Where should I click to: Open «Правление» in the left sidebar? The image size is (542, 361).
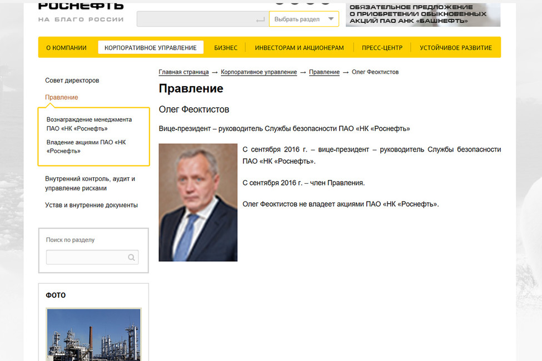62,97
